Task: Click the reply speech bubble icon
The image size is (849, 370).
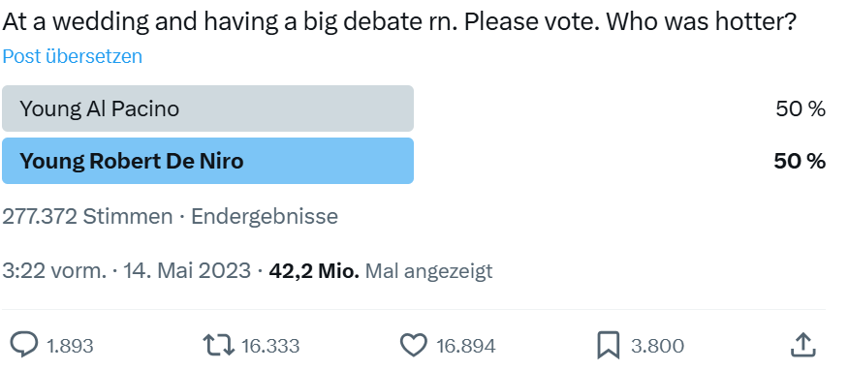Action: 24,345
